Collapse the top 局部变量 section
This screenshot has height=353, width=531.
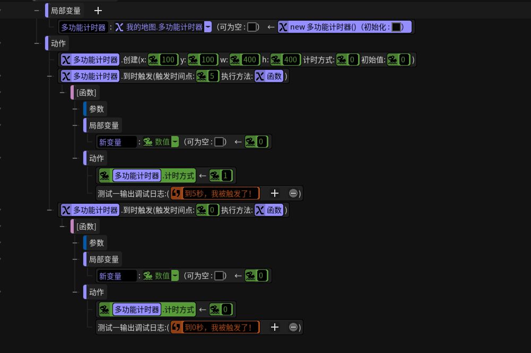click(x=37, y=11)
